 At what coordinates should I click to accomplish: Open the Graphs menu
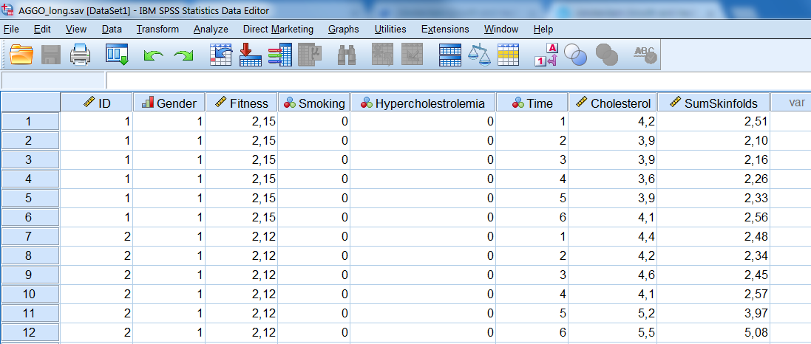coord(343,29)
